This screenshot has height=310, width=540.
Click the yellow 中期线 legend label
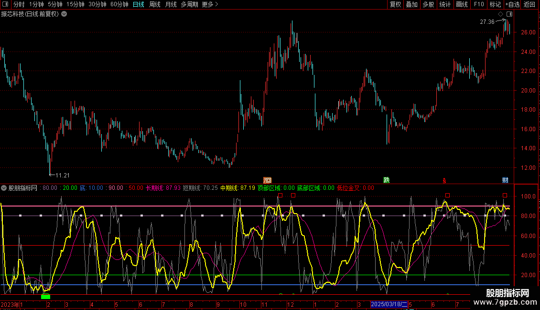click(x=229, y=188)
